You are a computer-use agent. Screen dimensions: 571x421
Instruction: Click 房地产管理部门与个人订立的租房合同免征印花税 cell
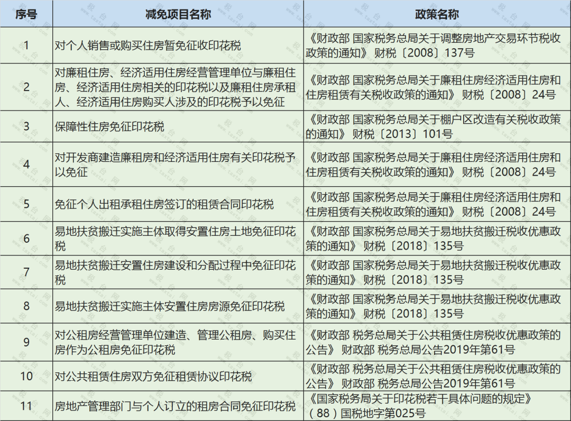pyautogui.click(x=178, y=406)
